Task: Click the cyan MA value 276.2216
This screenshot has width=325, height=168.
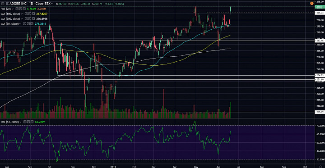Action: 41,24
